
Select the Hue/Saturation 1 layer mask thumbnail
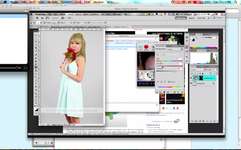(201, 78)
